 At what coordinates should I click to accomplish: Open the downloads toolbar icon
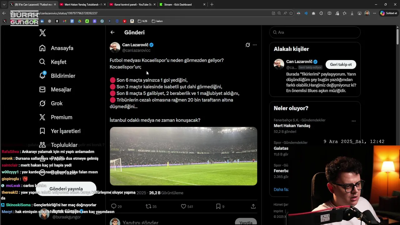point(352,13)
